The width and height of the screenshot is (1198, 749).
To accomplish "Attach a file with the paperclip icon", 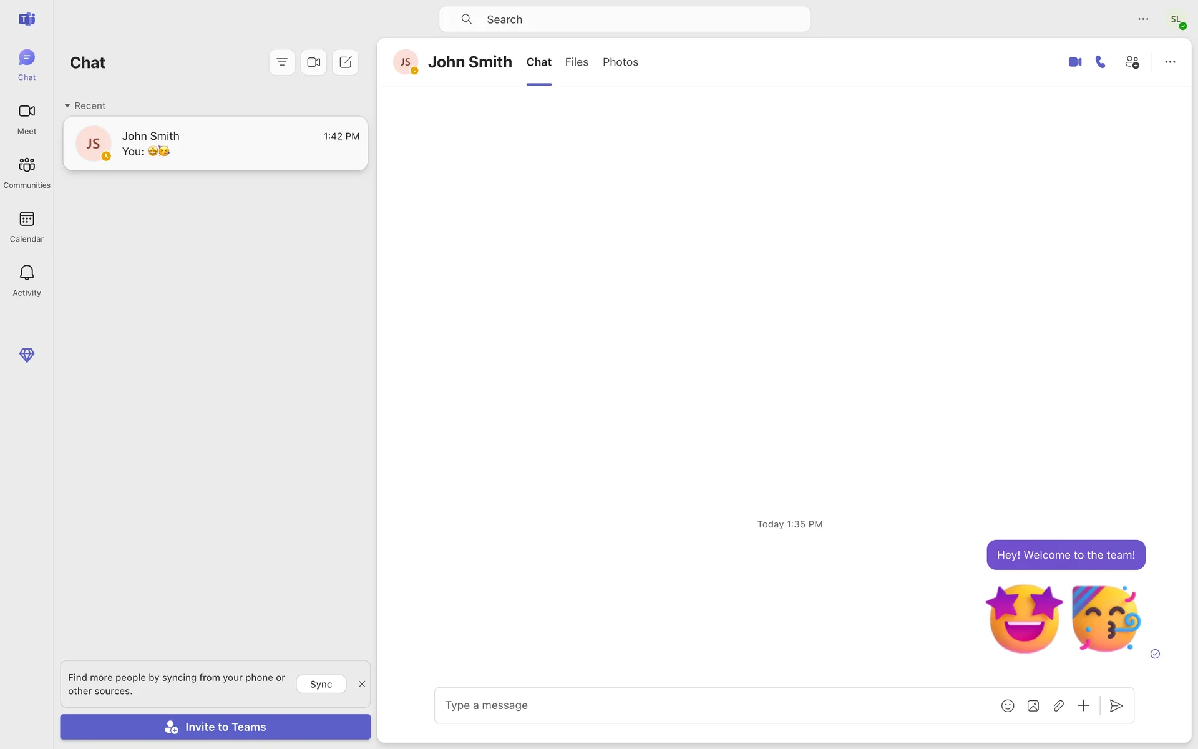I will point(1058,705).
